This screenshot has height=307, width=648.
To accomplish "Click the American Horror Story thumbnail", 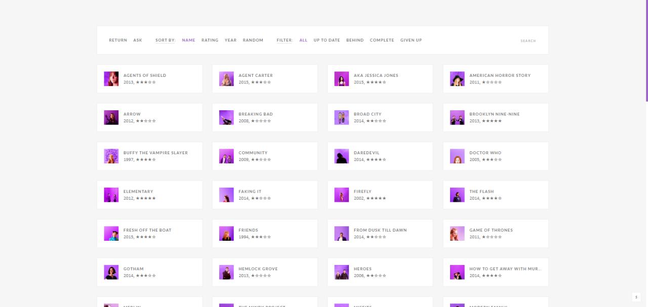I will coord(457,79).
